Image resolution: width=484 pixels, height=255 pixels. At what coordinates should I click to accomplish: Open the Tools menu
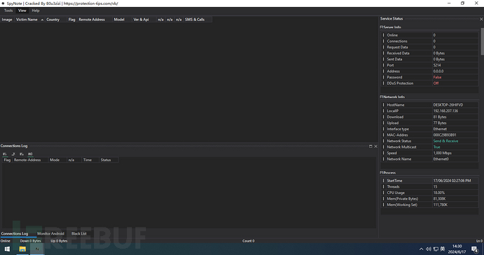(x=8, y=11)
